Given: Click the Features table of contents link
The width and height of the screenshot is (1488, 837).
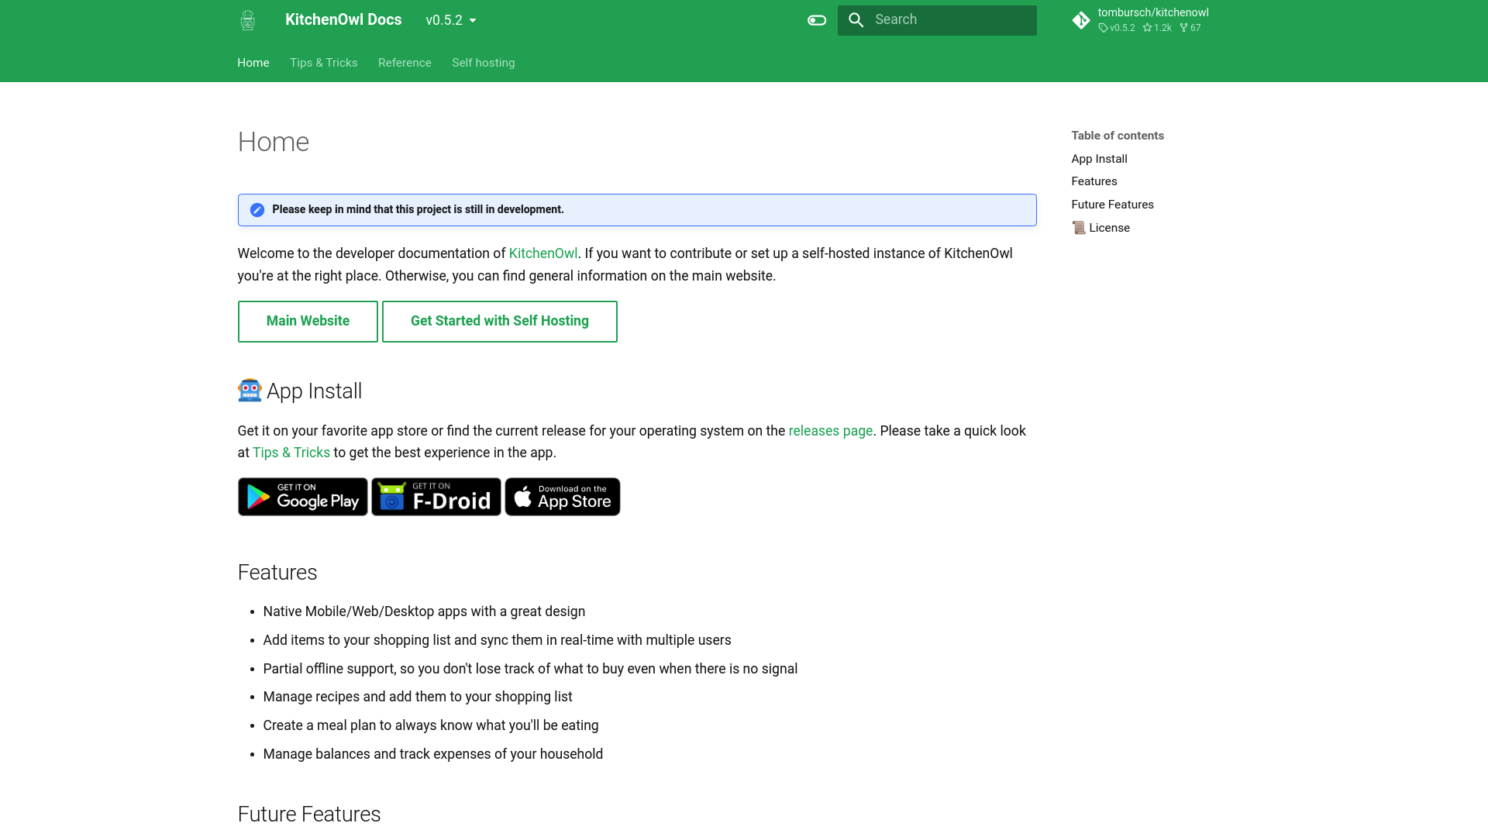Looking at the screenshot, I should 1094,181.
